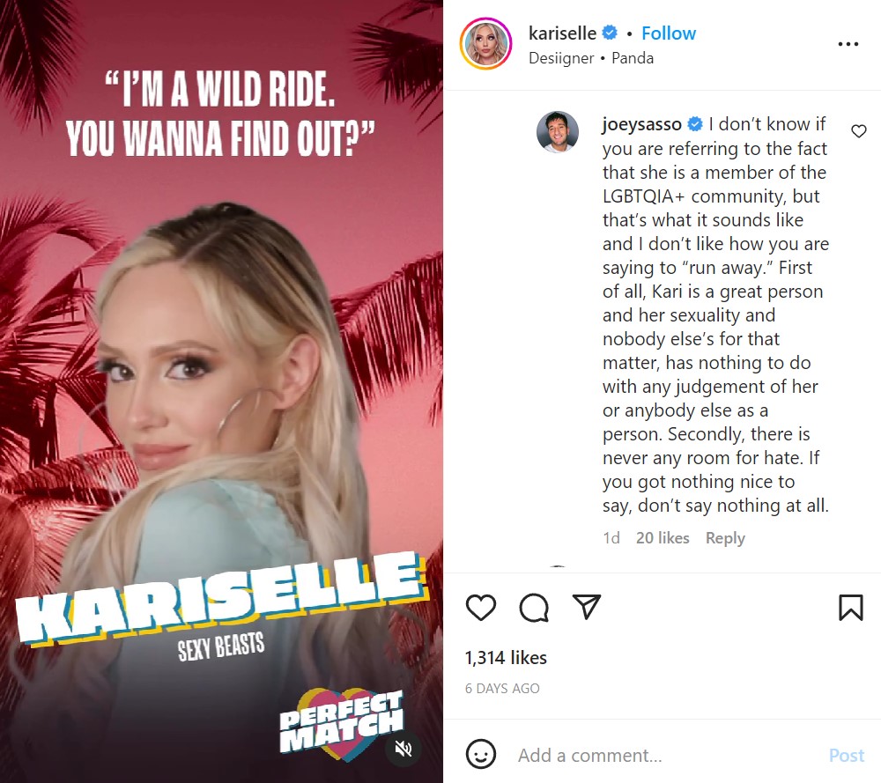Open joeysasso's profile avatar
Image resolution: width=881 pixels, height=783 pixels.
558,132
